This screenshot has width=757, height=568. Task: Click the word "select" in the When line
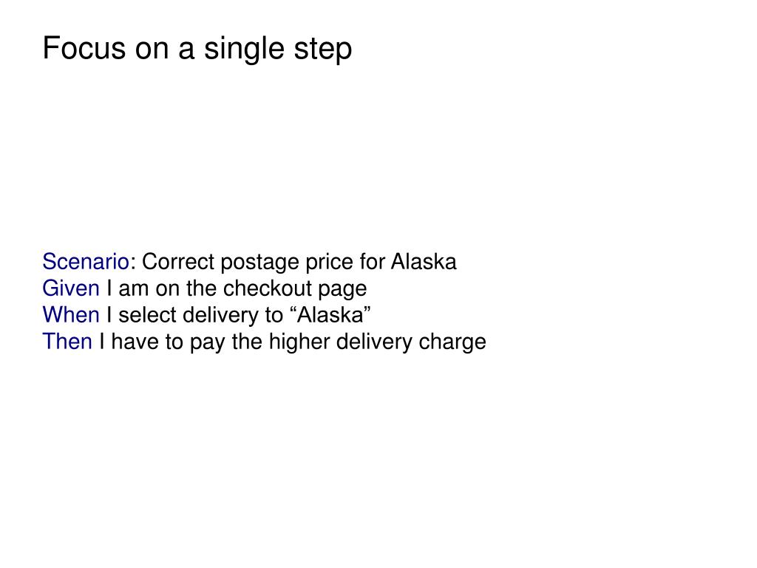tap(147, 315)
